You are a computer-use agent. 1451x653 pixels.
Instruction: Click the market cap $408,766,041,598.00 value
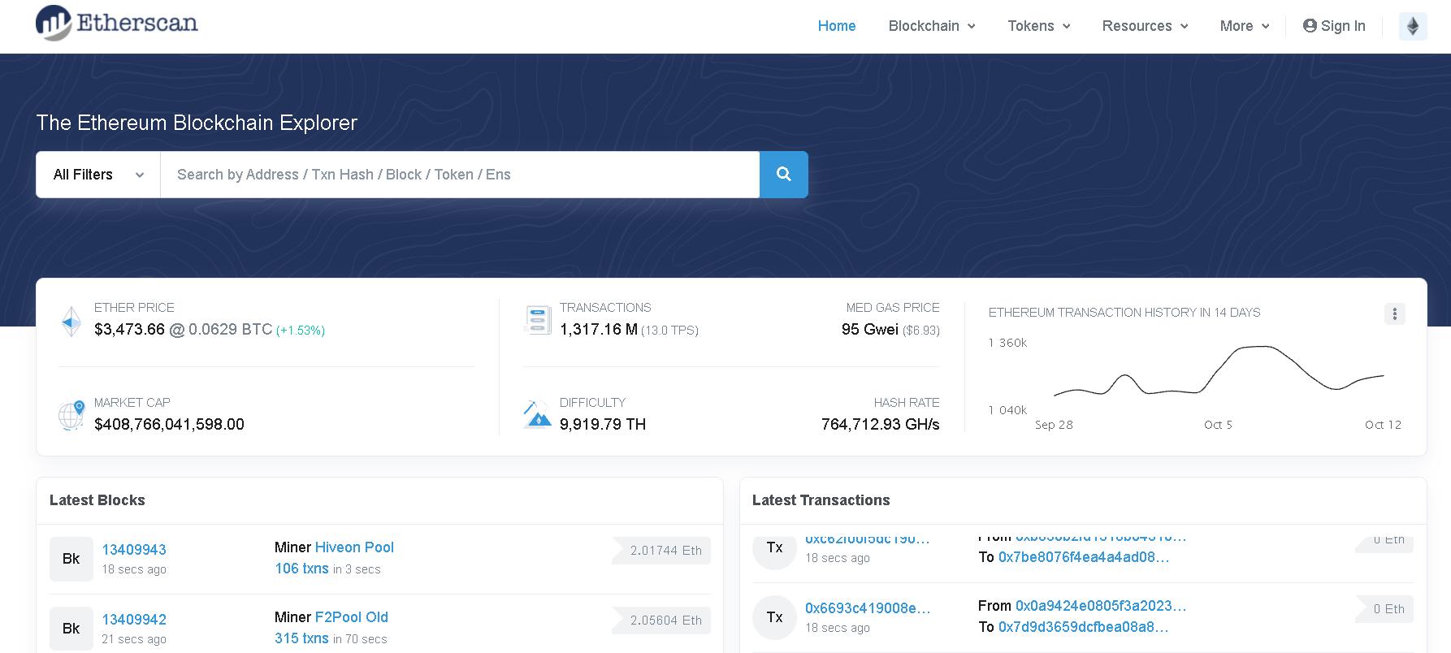(169, 424)
